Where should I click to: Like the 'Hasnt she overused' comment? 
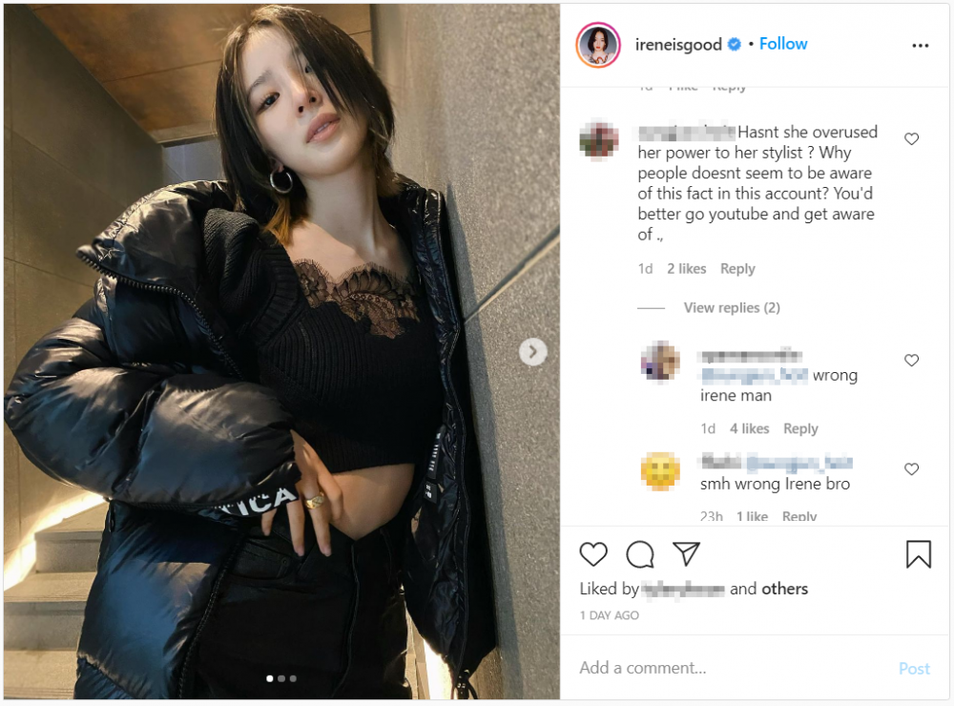[911, 138]
